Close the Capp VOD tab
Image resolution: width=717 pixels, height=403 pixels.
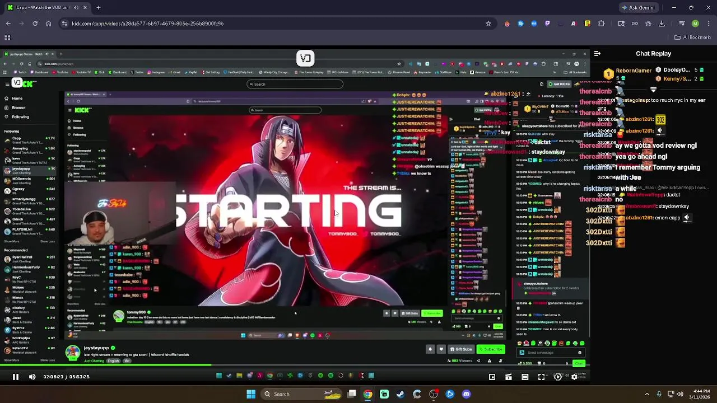point(85,7)
